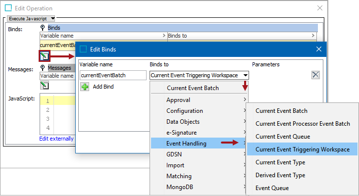The width and height of the screenshot is (359, 196).
Task: Remove the bind with the X icon
Action: pyautogui.click(x=315, y=75)
